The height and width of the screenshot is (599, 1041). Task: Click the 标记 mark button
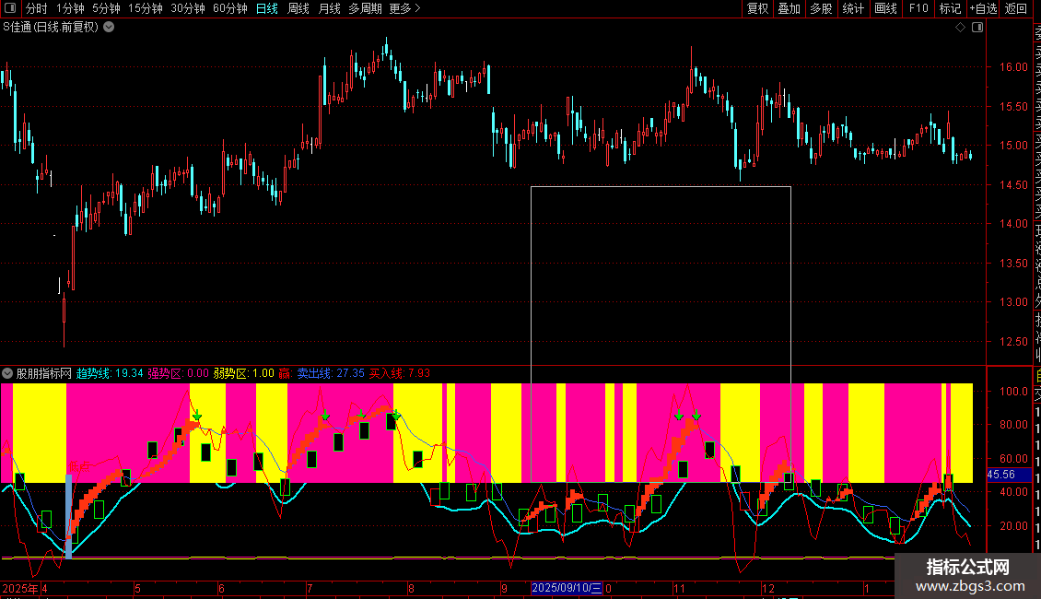click(x=950, y=8)
